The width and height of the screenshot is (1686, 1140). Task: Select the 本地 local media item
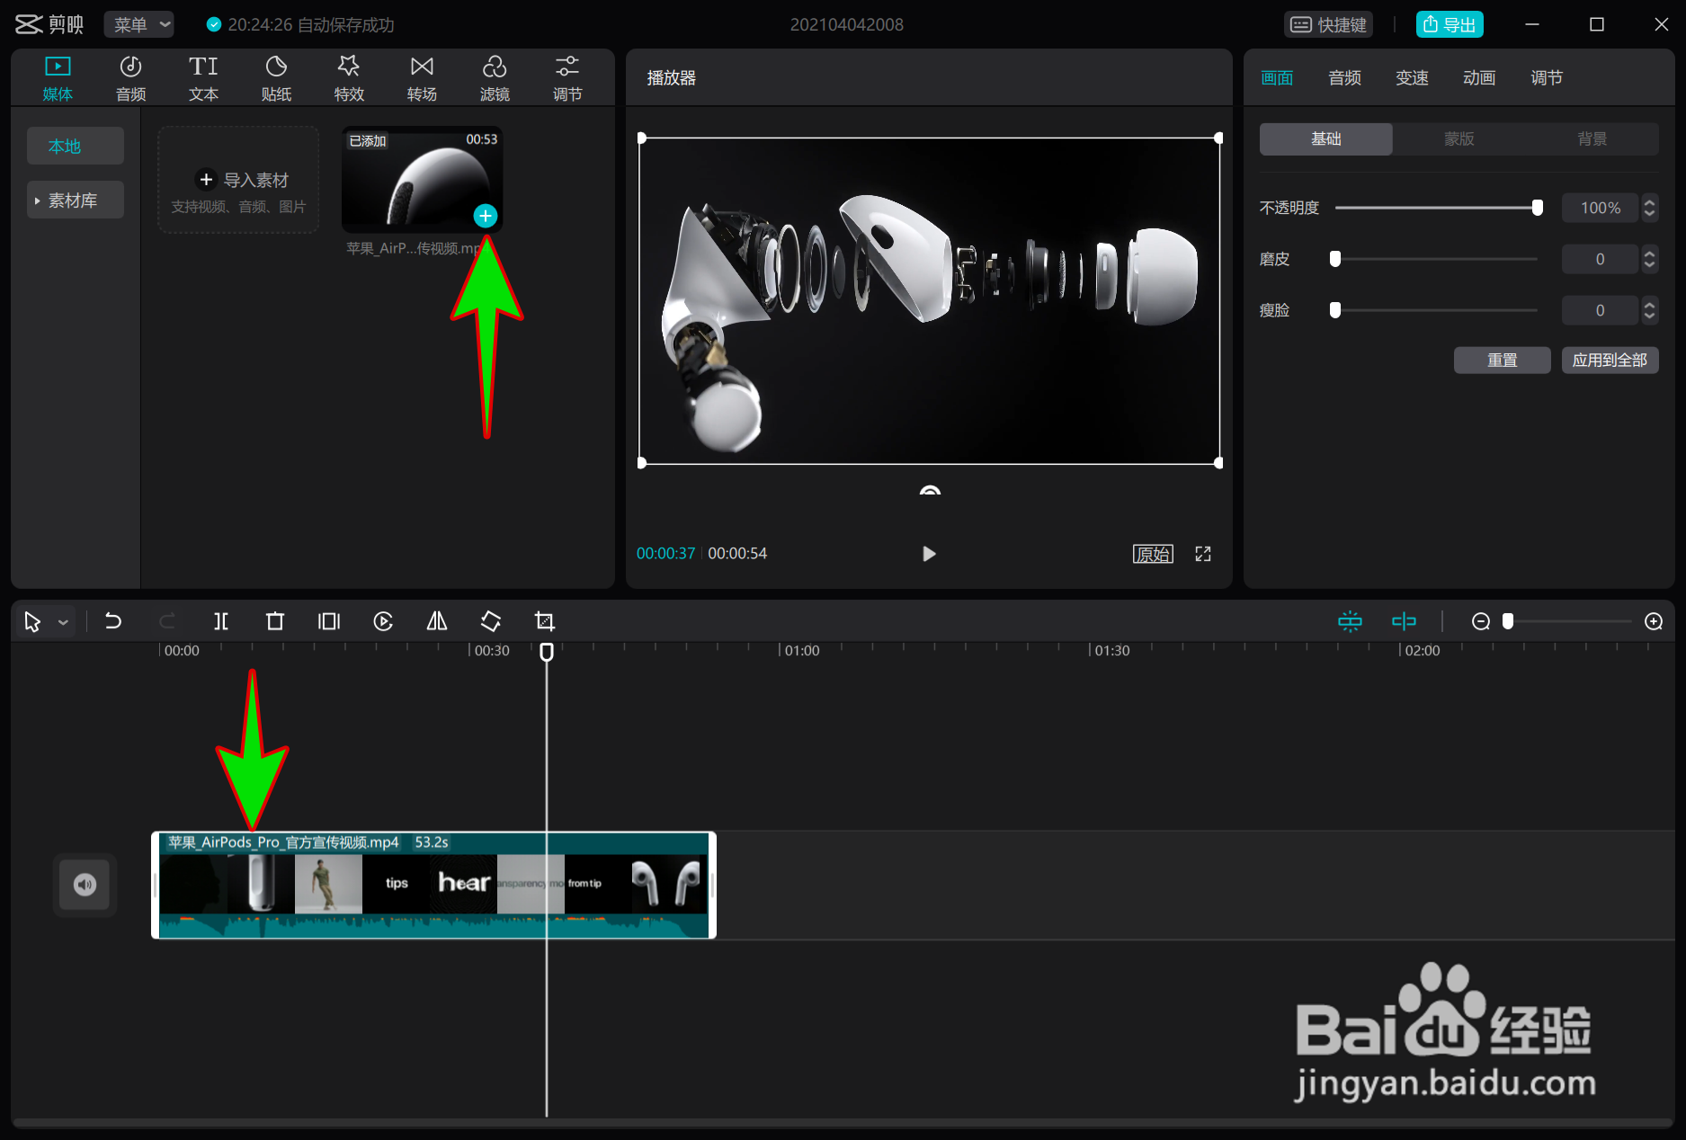click(76, 146)
